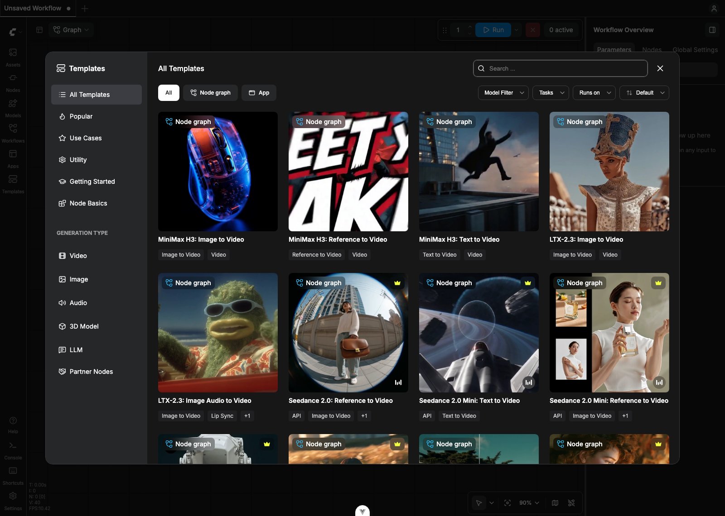Click the crown icon on Seedance 2.0 Mini Reference to Video
Image resolution: width=725 pixels, height=516 pixels.
[658, 283]
